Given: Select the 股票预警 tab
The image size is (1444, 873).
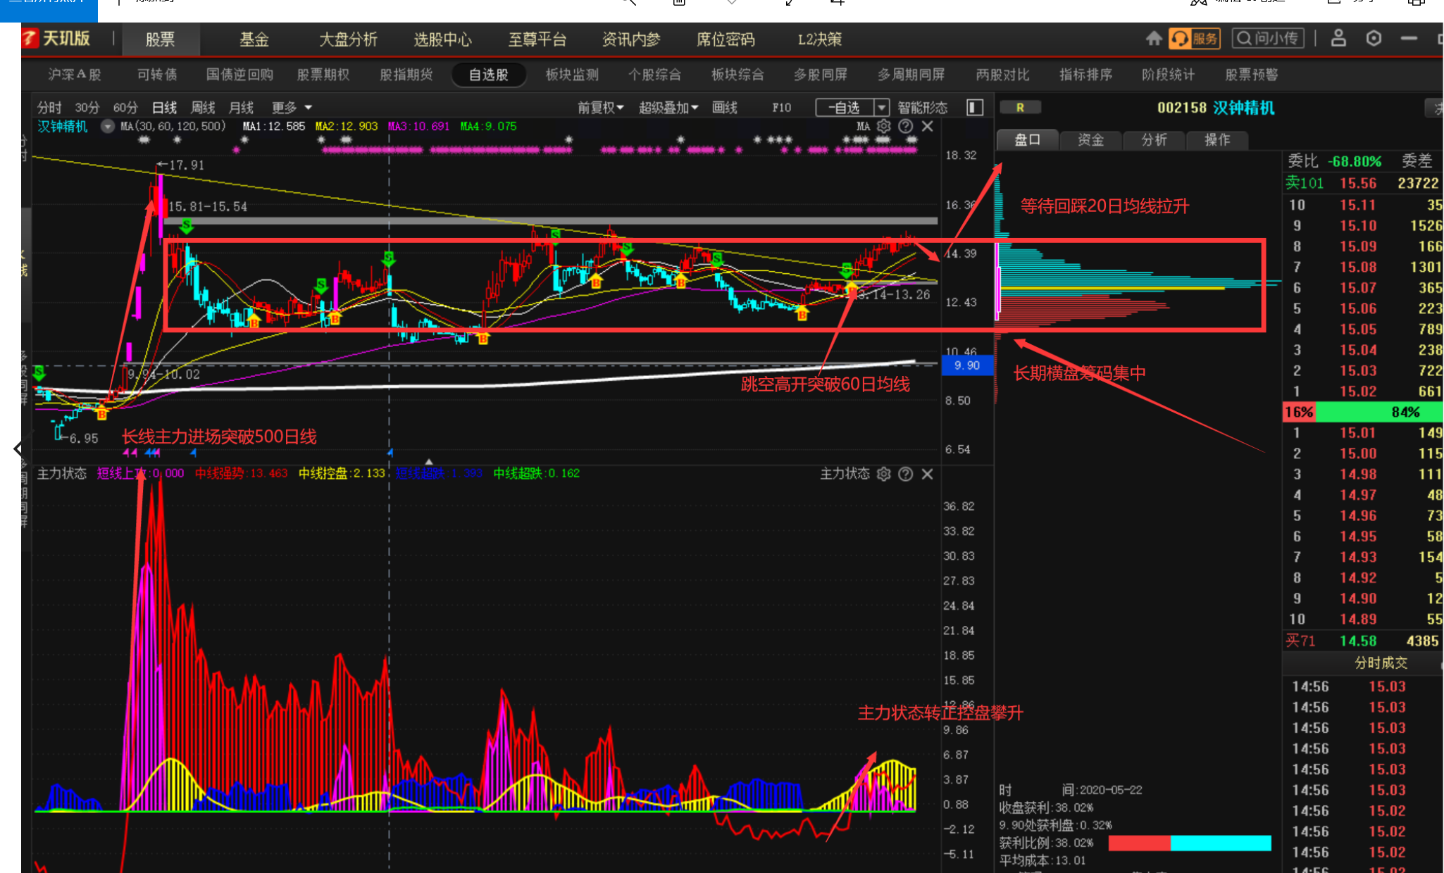Looking at the screenshot, I should pyautogui.click(x=1252, y=75).
